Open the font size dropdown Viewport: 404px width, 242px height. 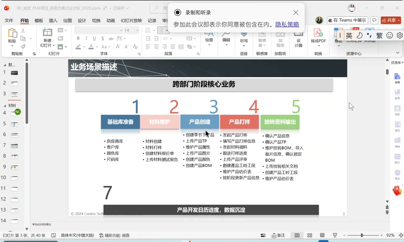click(x=137, y=30)
